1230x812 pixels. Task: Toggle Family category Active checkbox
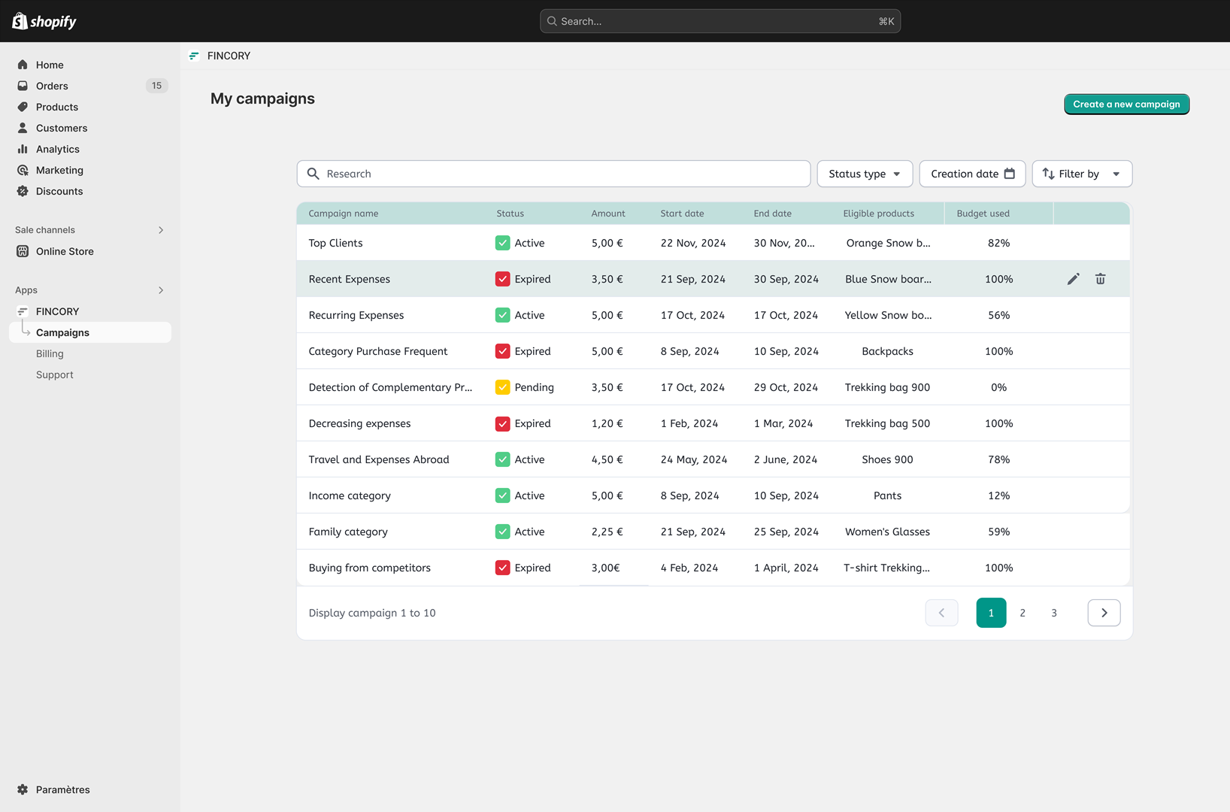(x=503, y=532)
